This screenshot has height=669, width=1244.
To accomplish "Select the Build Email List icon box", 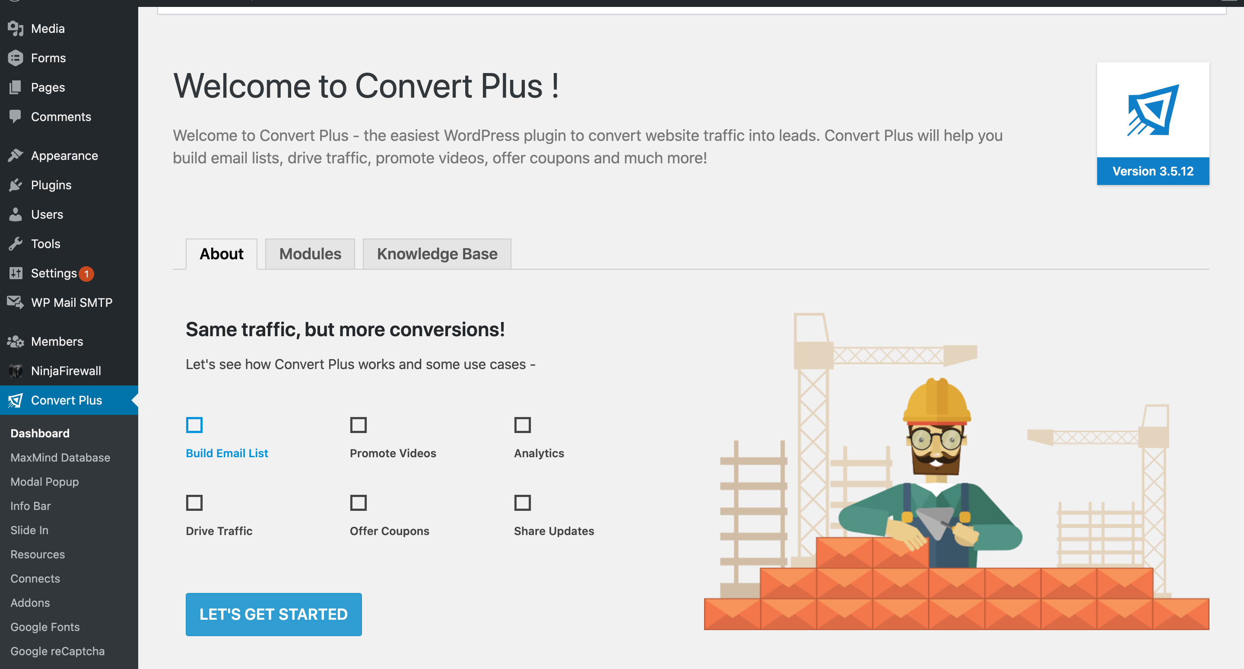I will [x=194, y=425].
